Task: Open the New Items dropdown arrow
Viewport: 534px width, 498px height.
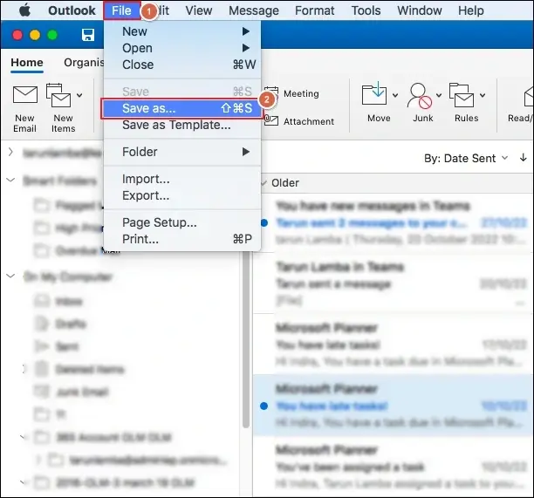Action: pyautogui.click(x=79, y=95)
